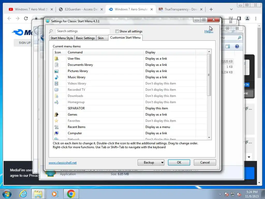The image size is (265, 199).
Task: Select the Documents library icon
Action: pyautogui.click(x=56, y=65)
